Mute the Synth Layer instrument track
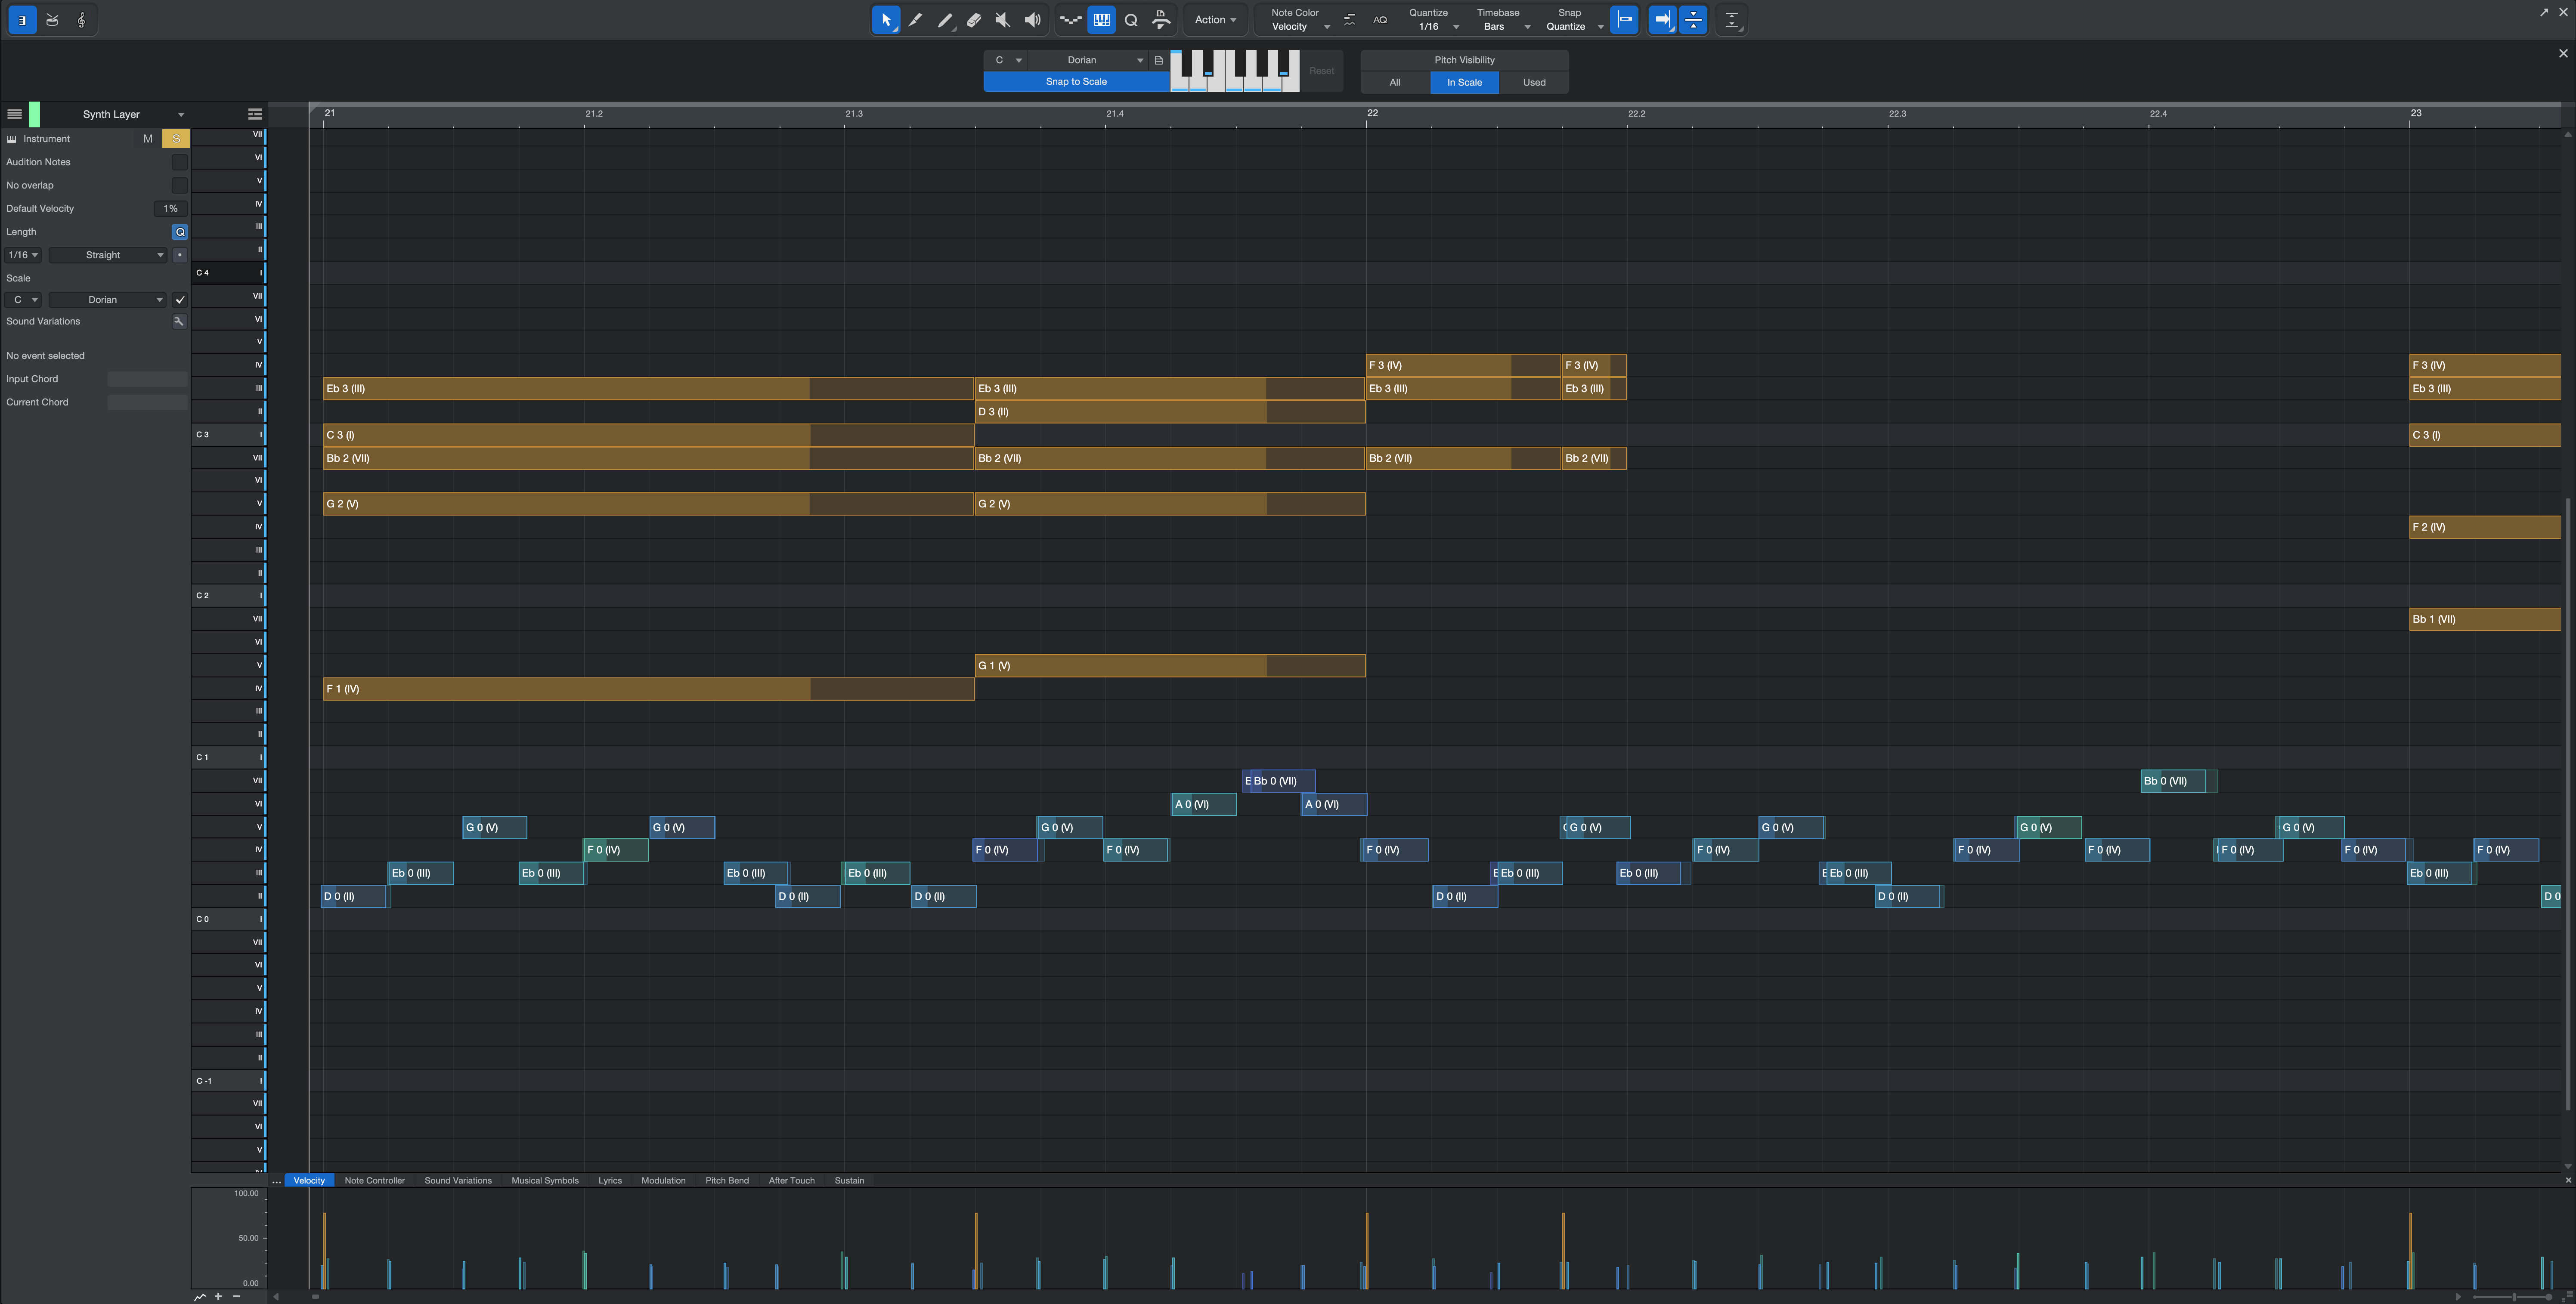The width and height of the screenshot is (2576, 1304). click(x=148, y=139)
